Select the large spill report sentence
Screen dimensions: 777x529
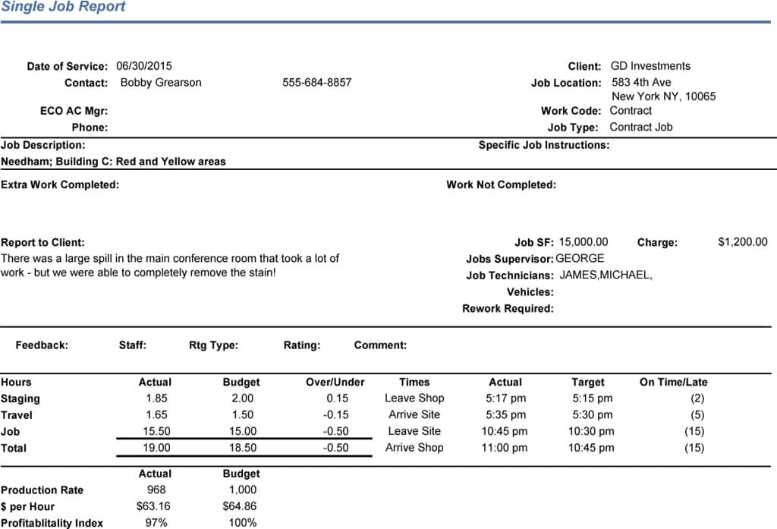pyautogui.click(x=169, y=266)
